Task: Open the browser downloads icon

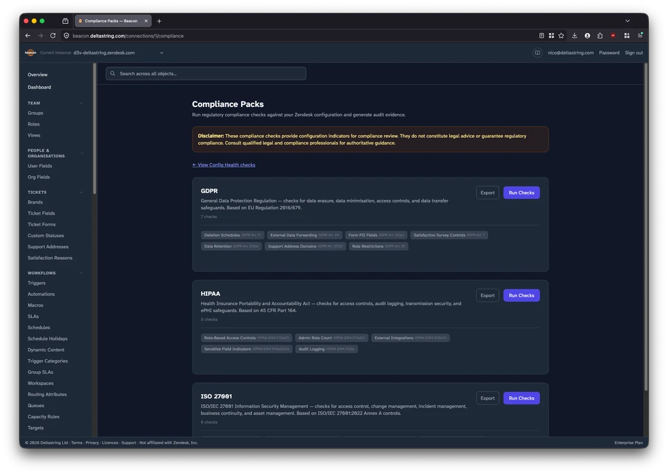Action: [x=574, y=36]
